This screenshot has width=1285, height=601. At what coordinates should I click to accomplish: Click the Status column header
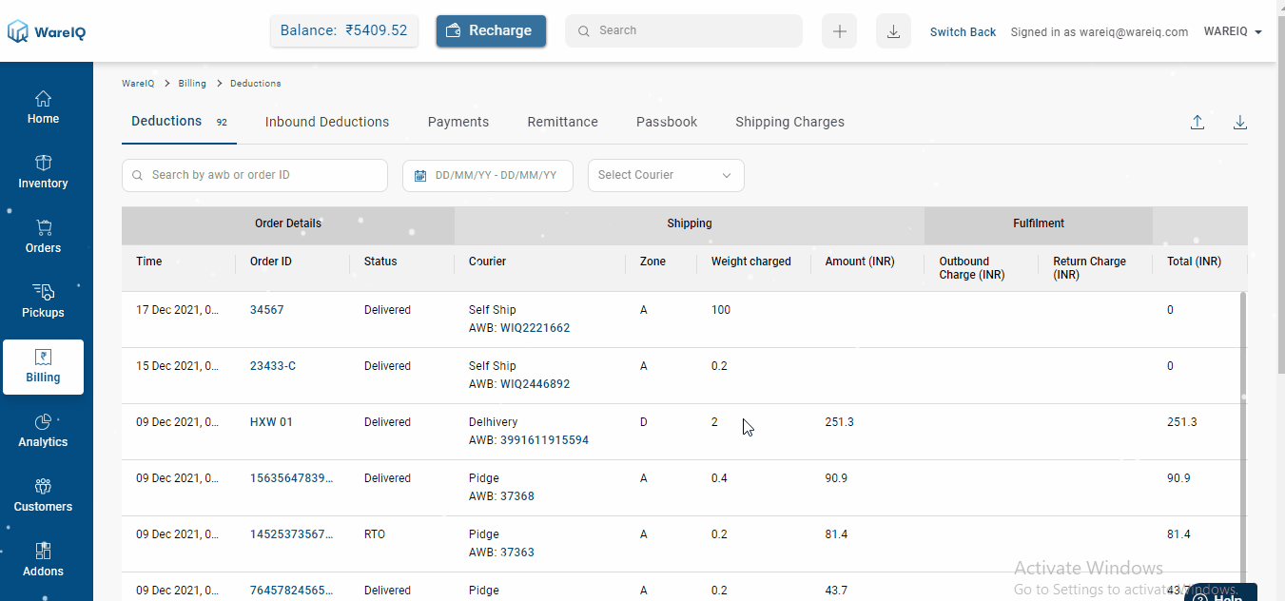pos(380,262)
